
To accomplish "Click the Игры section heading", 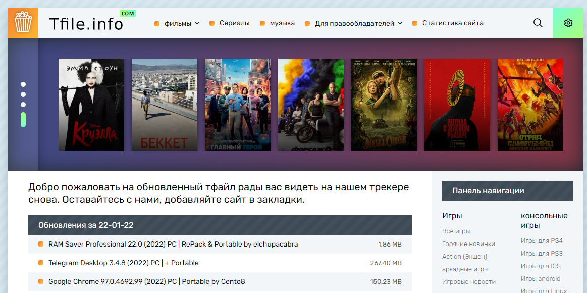I will [452, 216].
